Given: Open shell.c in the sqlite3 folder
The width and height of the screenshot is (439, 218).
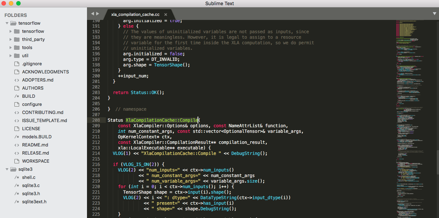Looking at the screenshot, I should (29, 177).
